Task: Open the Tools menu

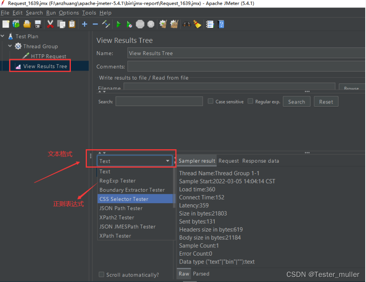Action: click(89, 13)
